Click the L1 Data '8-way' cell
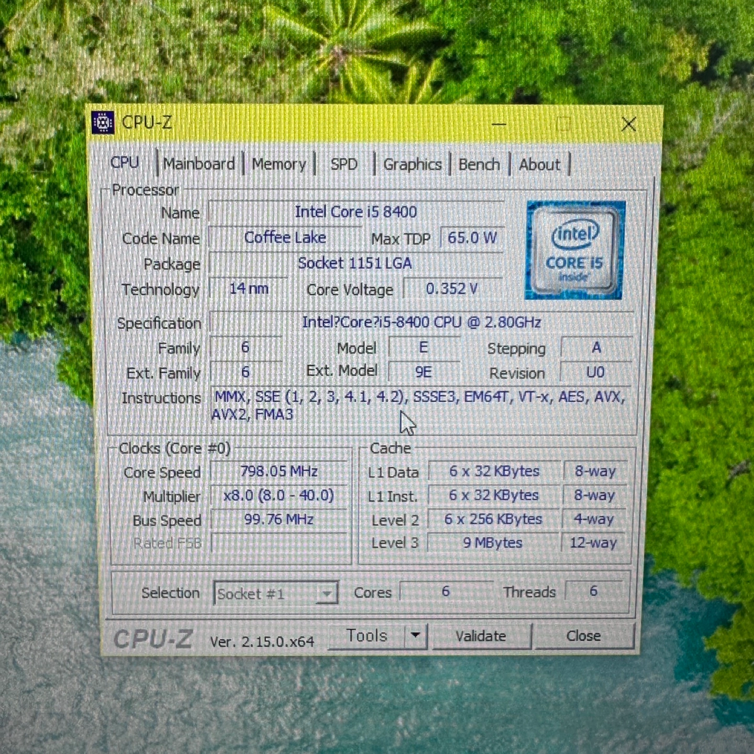The image size is (754, 754). [595, 471]
